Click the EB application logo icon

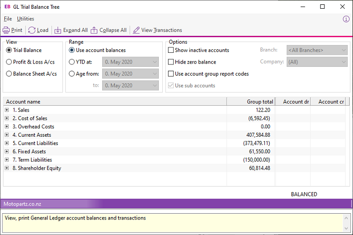coord(7,7)
